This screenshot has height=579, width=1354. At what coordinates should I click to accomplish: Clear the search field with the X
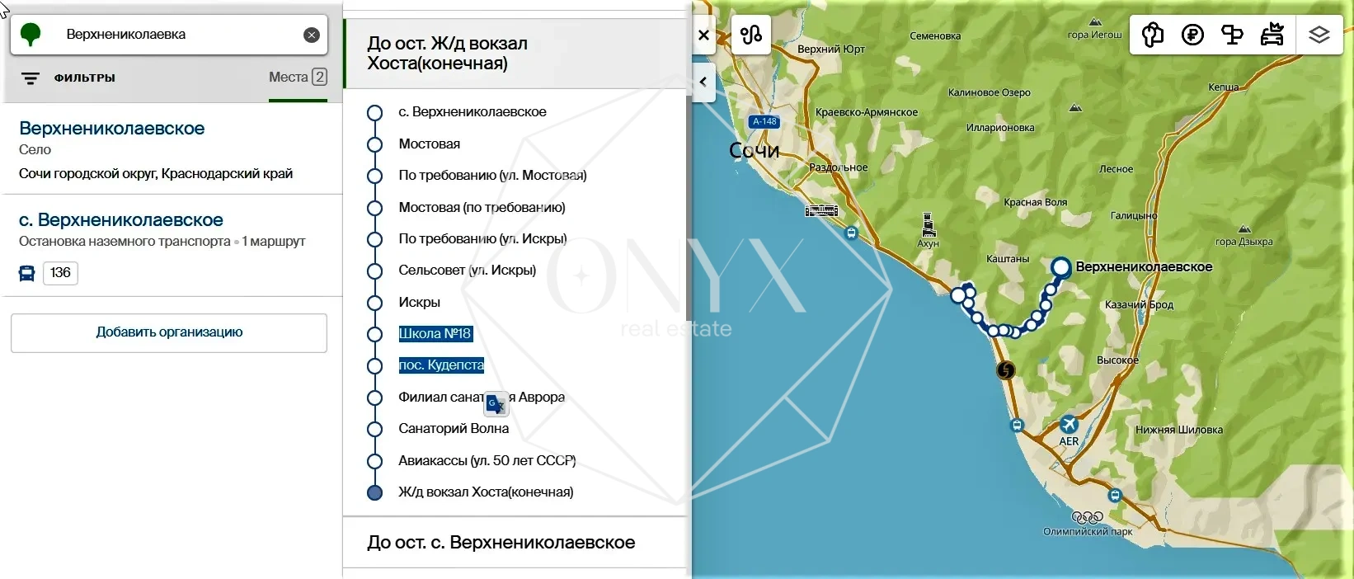[311, 35]
